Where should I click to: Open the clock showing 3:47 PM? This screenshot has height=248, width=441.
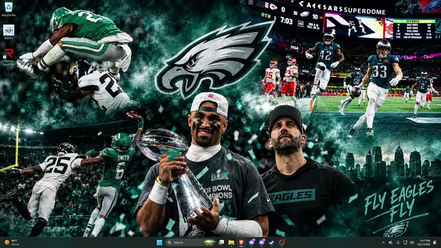[x=424, y=242]
